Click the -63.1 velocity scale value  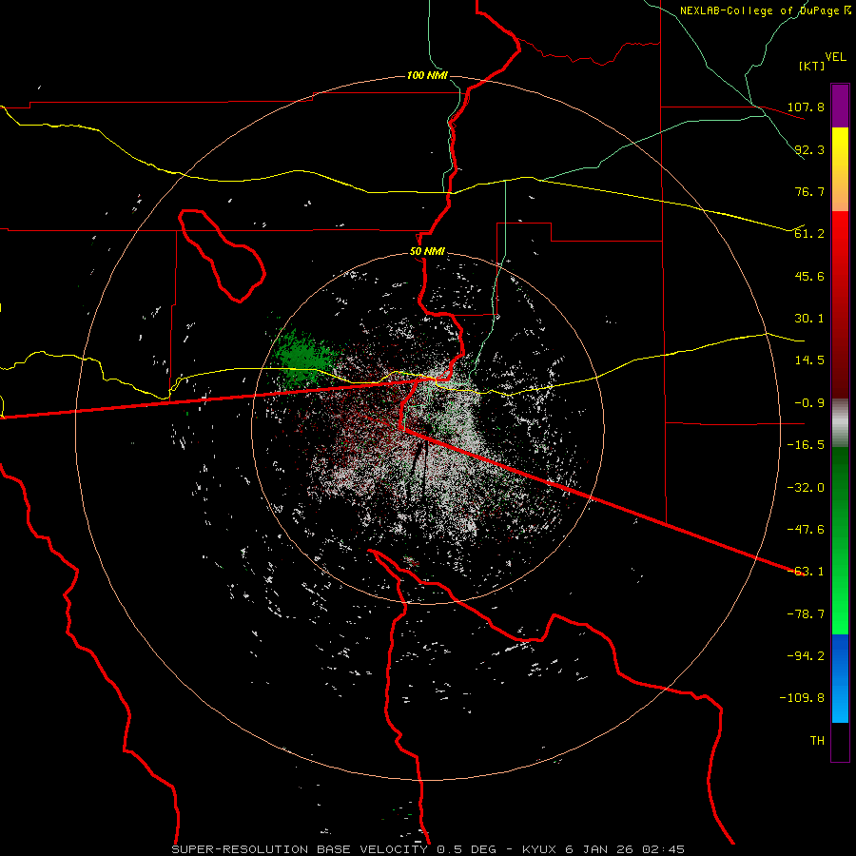pyautogui.click(x=806, y=572)
